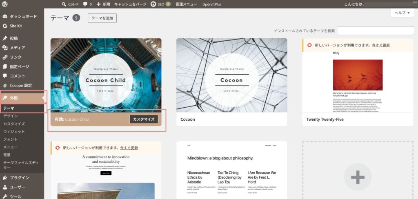Open フォント in the sidebar submenu
The width and height of the screenshot is (418, 199).
tap(10, 139)
